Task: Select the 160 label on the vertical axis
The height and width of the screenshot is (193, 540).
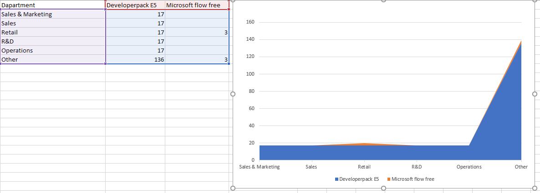Action: pos(250,22)
